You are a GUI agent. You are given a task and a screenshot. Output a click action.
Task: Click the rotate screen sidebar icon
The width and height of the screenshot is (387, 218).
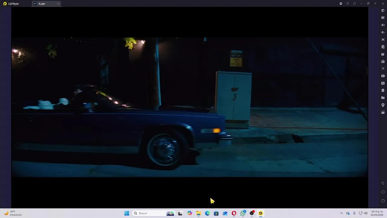coord(383,112)
